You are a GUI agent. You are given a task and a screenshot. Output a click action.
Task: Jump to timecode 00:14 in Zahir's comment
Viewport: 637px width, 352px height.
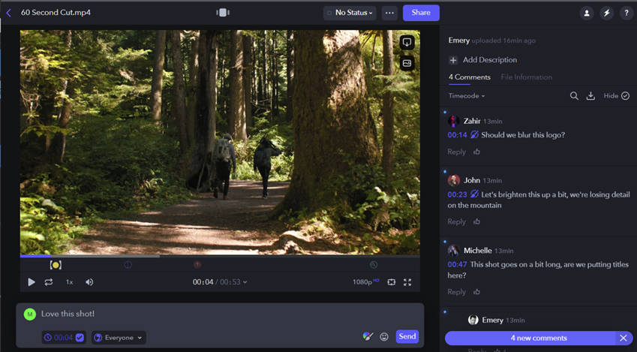[457, 135]
